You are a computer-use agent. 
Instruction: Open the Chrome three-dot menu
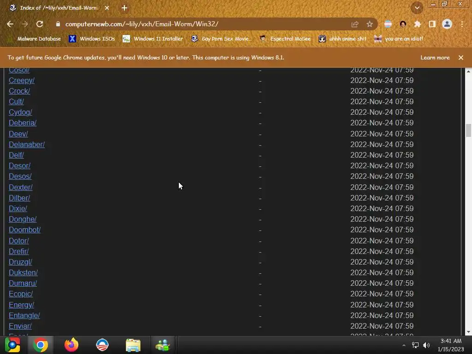(462, 24)
